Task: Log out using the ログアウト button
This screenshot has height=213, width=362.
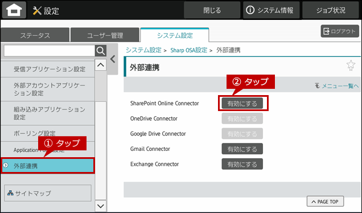Action: click(340, 31)
